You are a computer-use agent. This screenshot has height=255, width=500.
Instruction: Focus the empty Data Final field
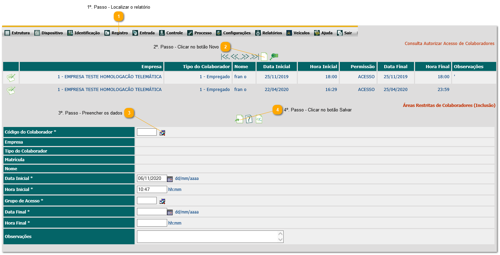tap(152, 211)
